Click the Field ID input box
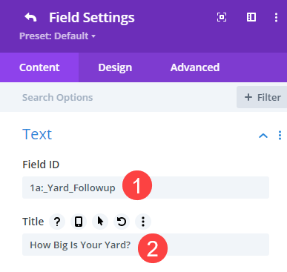Image resolution: width=287 pixels, height=272 pixels. (145, 188)
